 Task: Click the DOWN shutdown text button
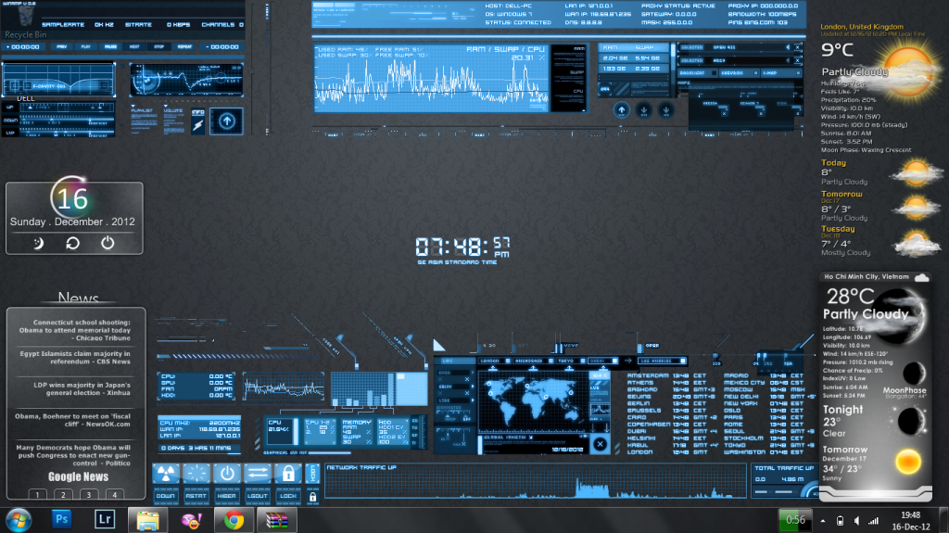[166, 495]
